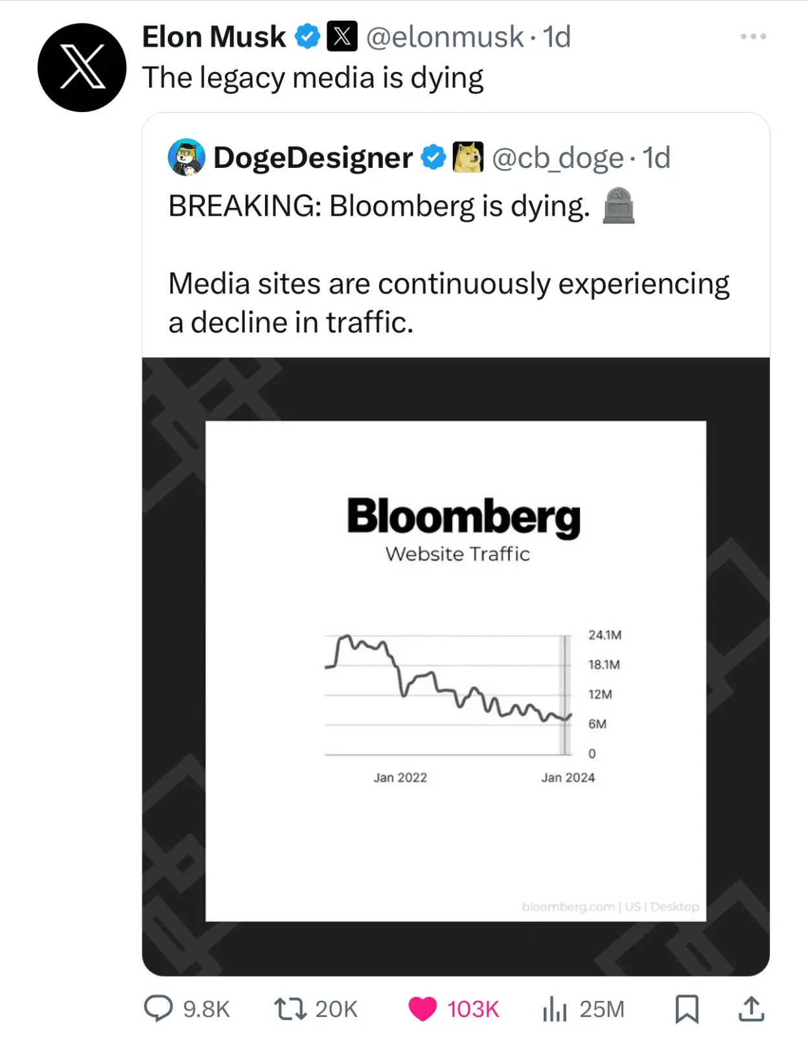This screenshot has width=808, height=1037.
Task: Click the @elonmusk handle
Action: [x=444, y=37]
